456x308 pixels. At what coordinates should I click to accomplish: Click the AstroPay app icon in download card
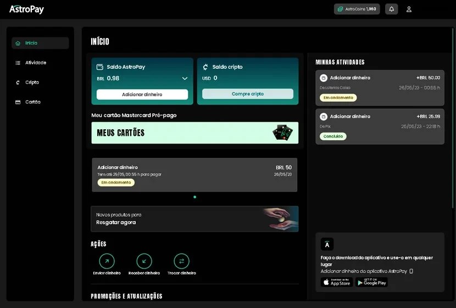pyautogui.click(x=327, y=244)
